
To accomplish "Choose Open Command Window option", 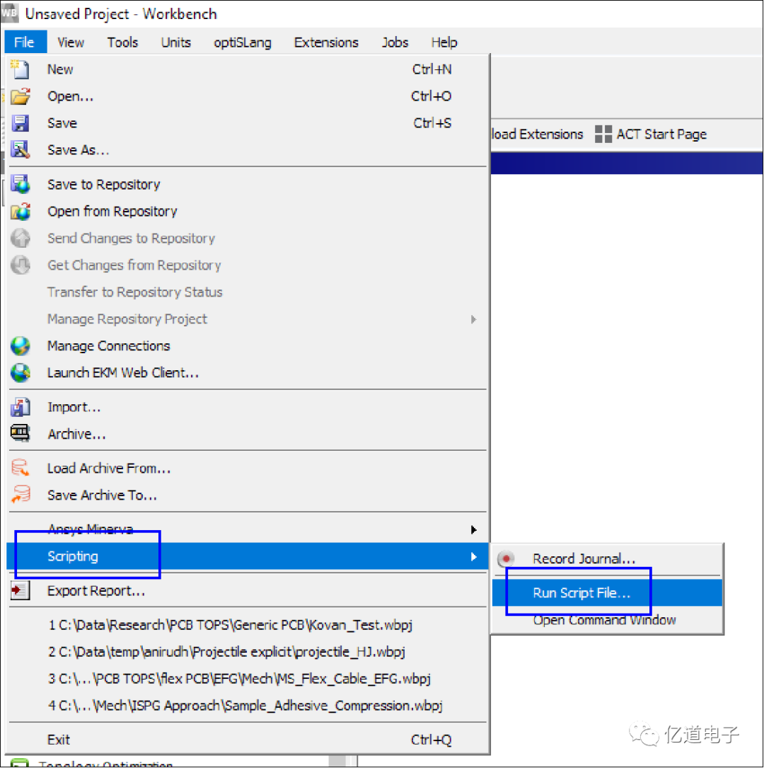I will (x=604, y=620).
